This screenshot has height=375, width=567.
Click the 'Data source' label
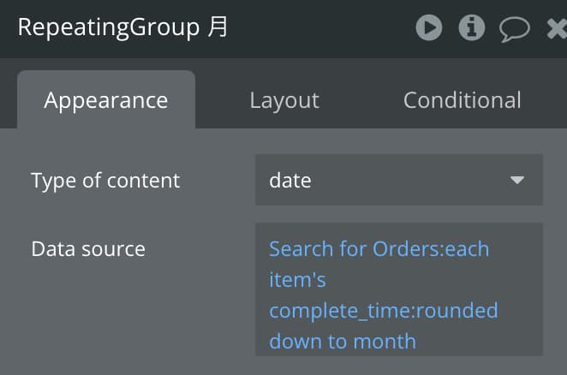coord(88,249)
